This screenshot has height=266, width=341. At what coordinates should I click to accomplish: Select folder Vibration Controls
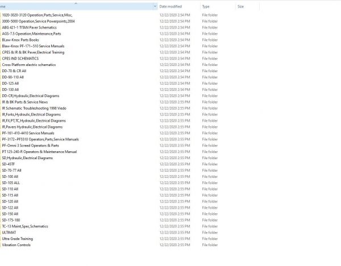[x=16, y=245]
